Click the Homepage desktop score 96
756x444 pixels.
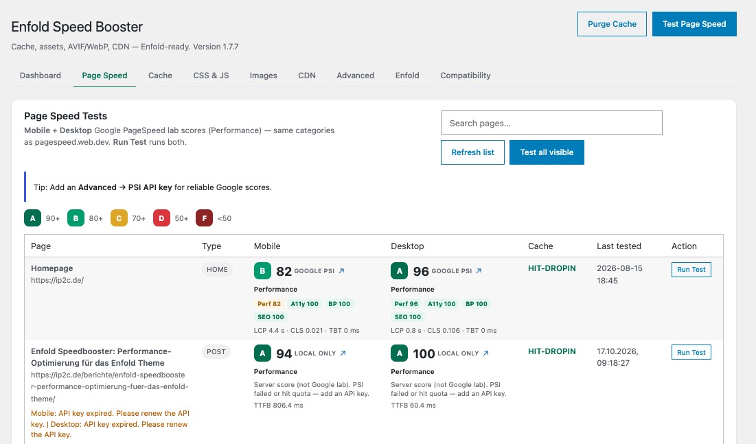tap(421, 272)
